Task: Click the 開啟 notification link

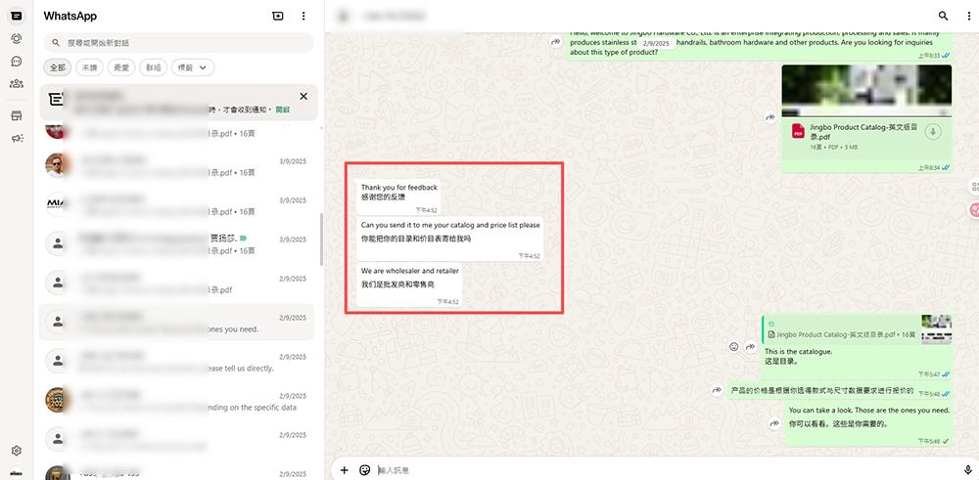Action: [282, 109]
